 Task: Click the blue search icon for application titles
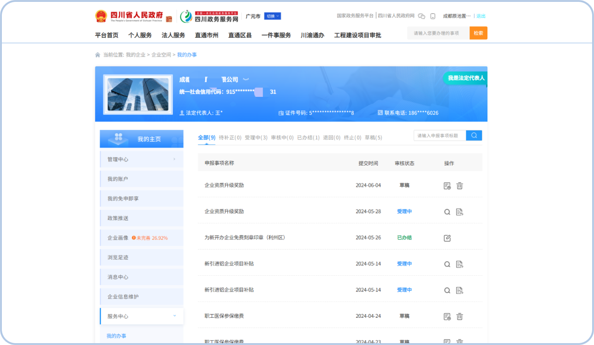click(x=474, y=135)
